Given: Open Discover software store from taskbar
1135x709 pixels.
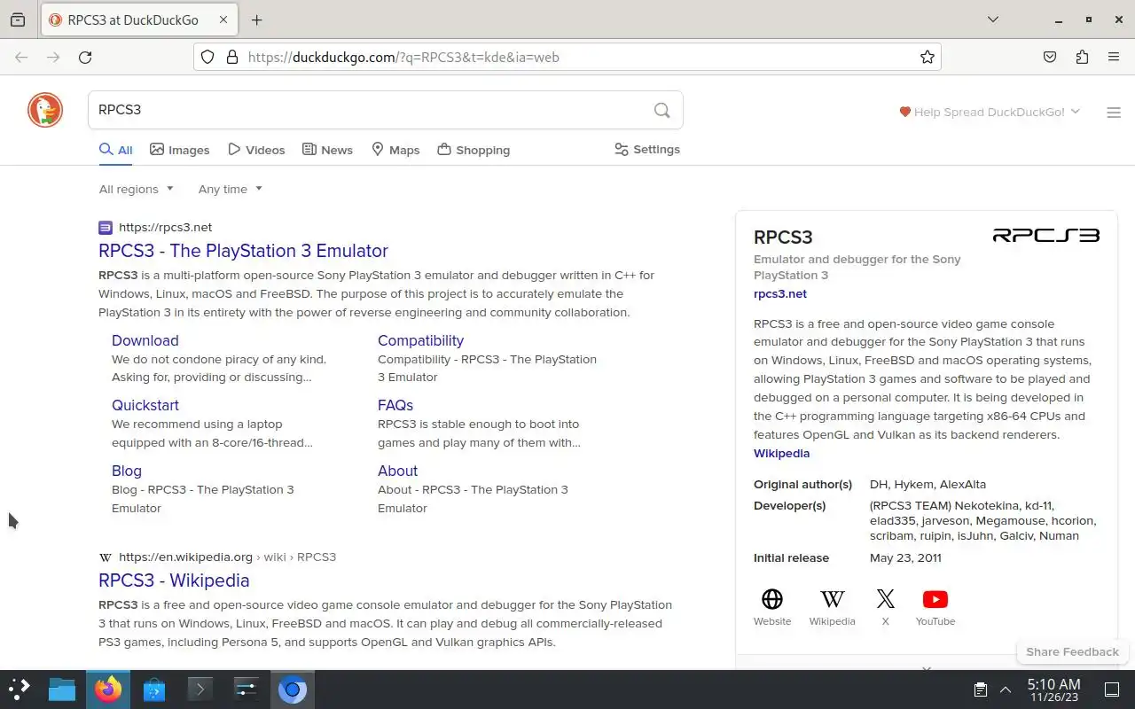Looking at the screenshot, I should pos(154,689).
